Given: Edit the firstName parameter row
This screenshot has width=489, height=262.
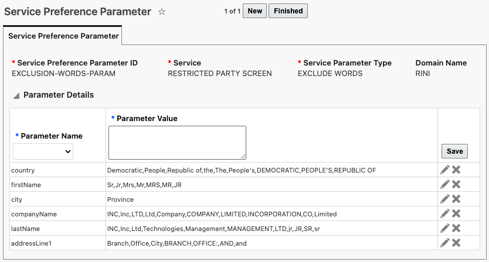Looking at the screenshot, I should coord(446,185).
